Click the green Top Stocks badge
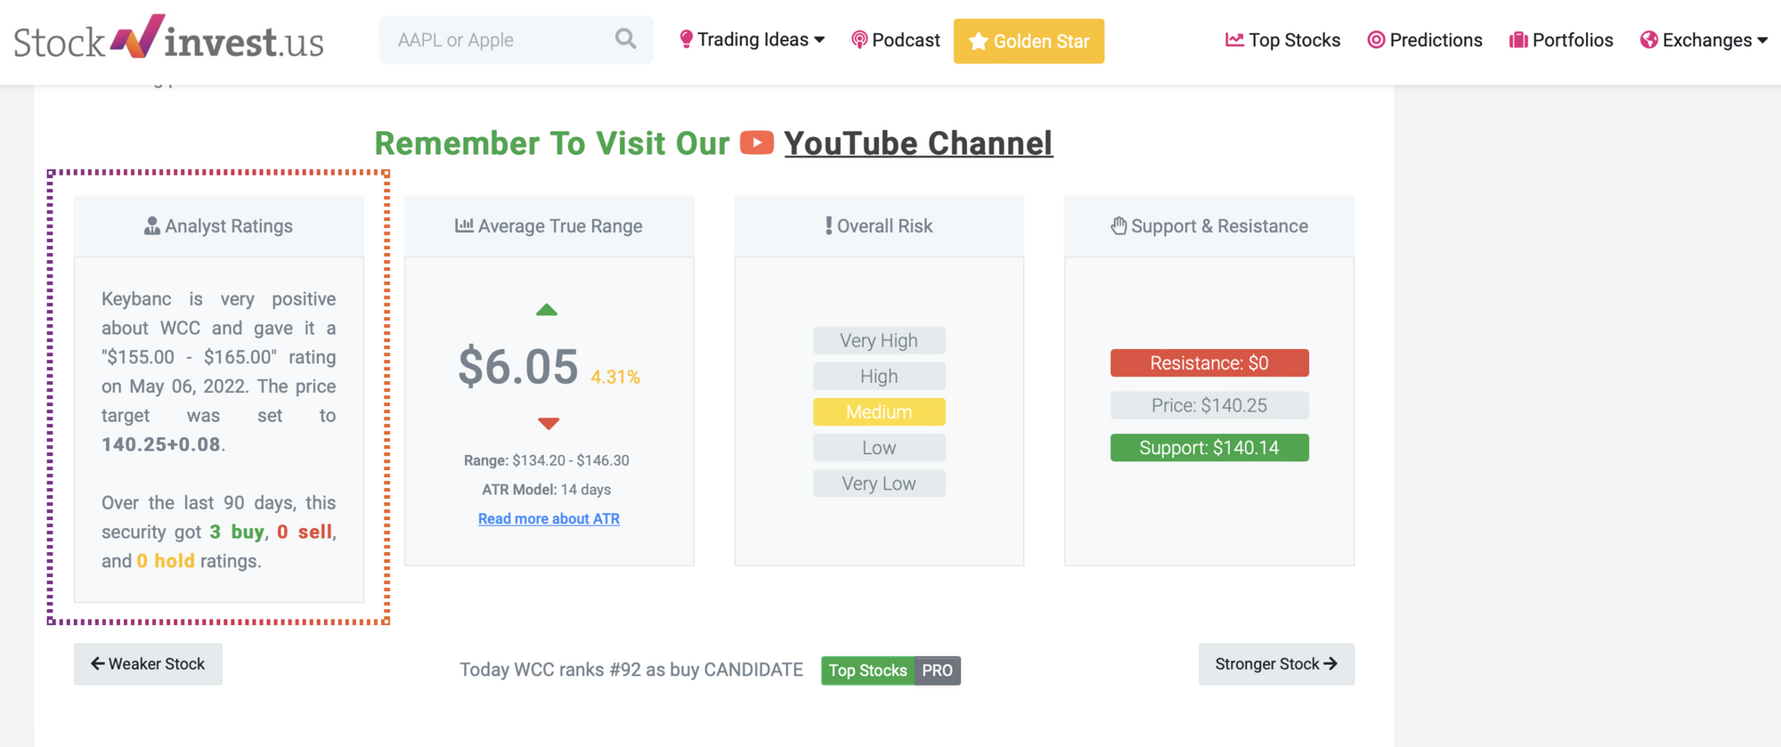The width and height of the screenshot is (1781, 747). point(867,670)
